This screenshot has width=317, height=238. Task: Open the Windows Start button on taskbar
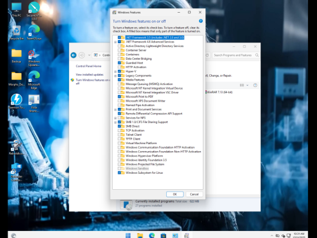(x=128, y=235)
